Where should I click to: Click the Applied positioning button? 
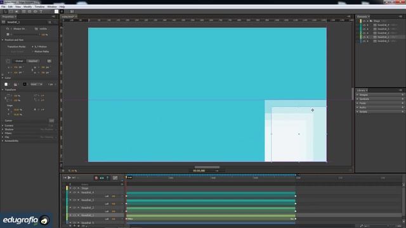click(x=33, y=61)
